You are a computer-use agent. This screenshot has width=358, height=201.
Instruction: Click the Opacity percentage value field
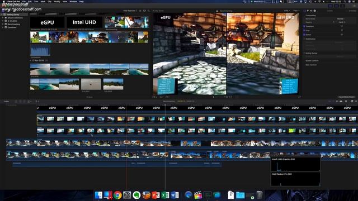[x=342, y=22]
